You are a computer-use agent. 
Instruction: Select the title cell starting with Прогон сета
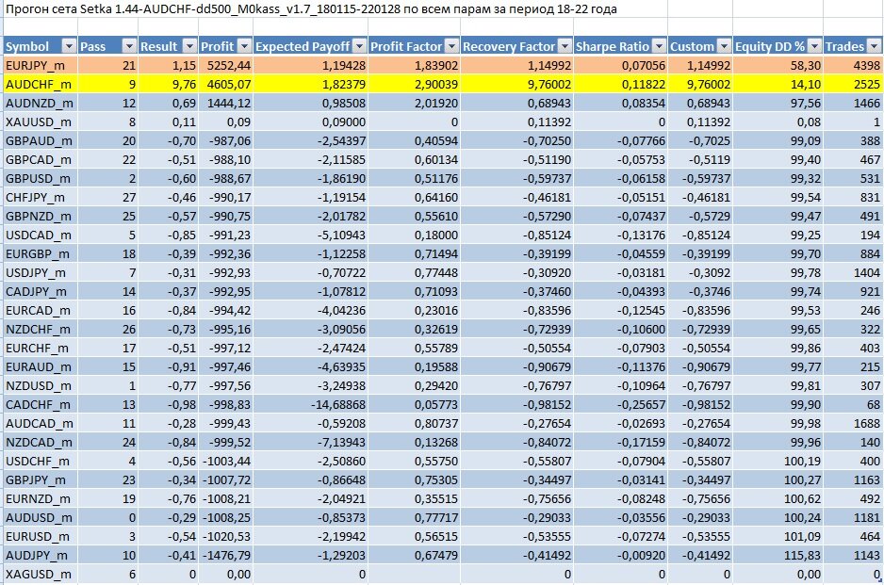coord(311,9)
